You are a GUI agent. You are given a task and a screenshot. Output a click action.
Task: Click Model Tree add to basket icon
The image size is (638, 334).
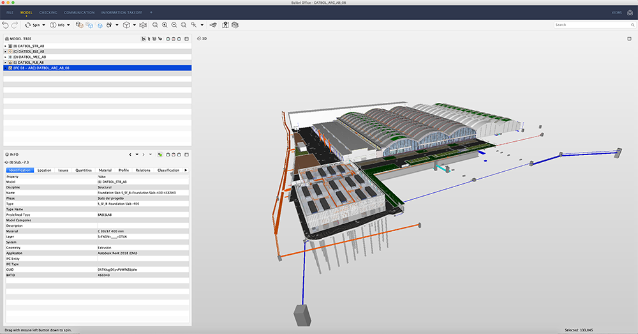179,39
